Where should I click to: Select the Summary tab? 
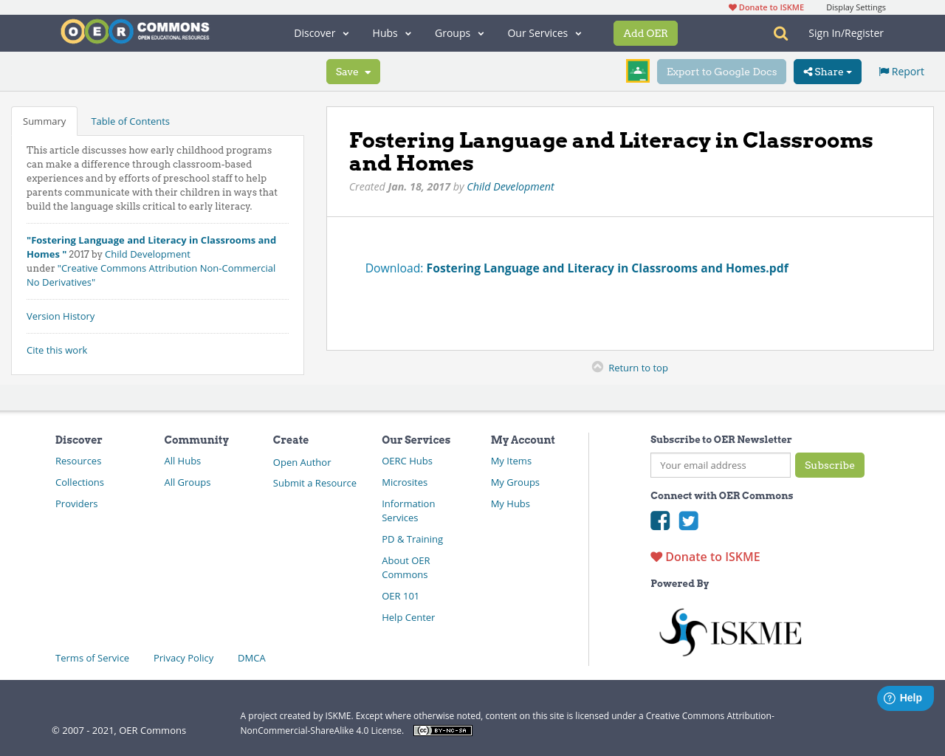tap(44, 121)
